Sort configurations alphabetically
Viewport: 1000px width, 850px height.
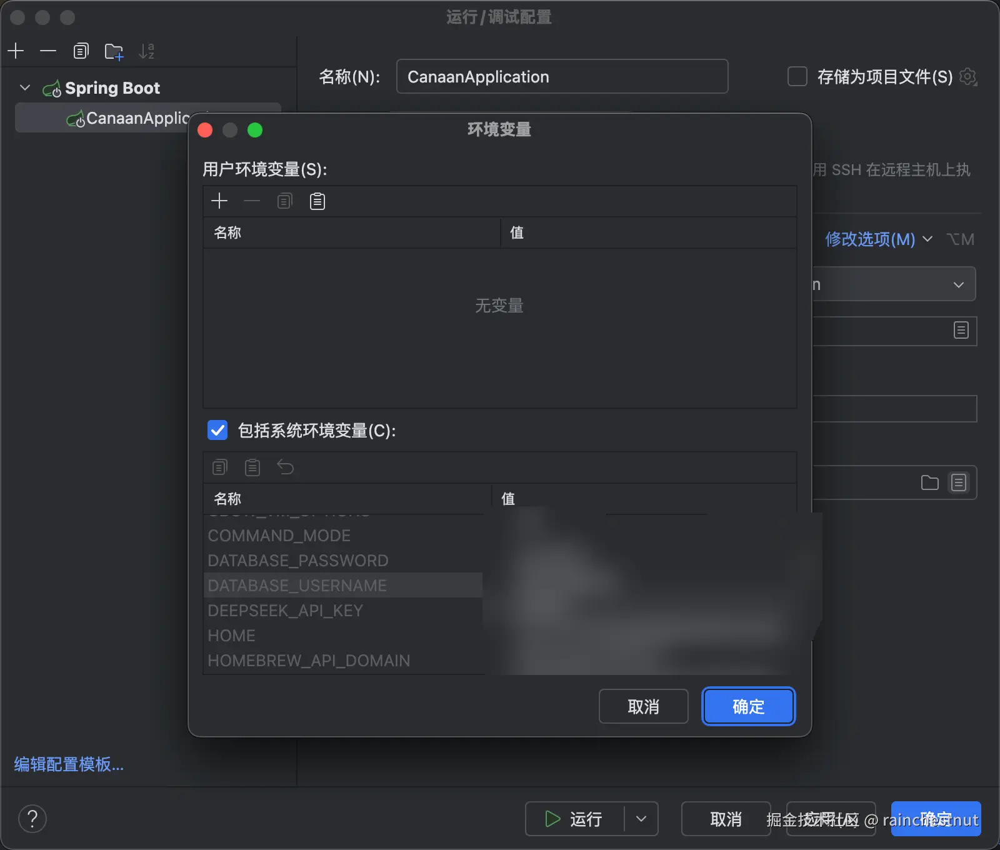(146, 51)
